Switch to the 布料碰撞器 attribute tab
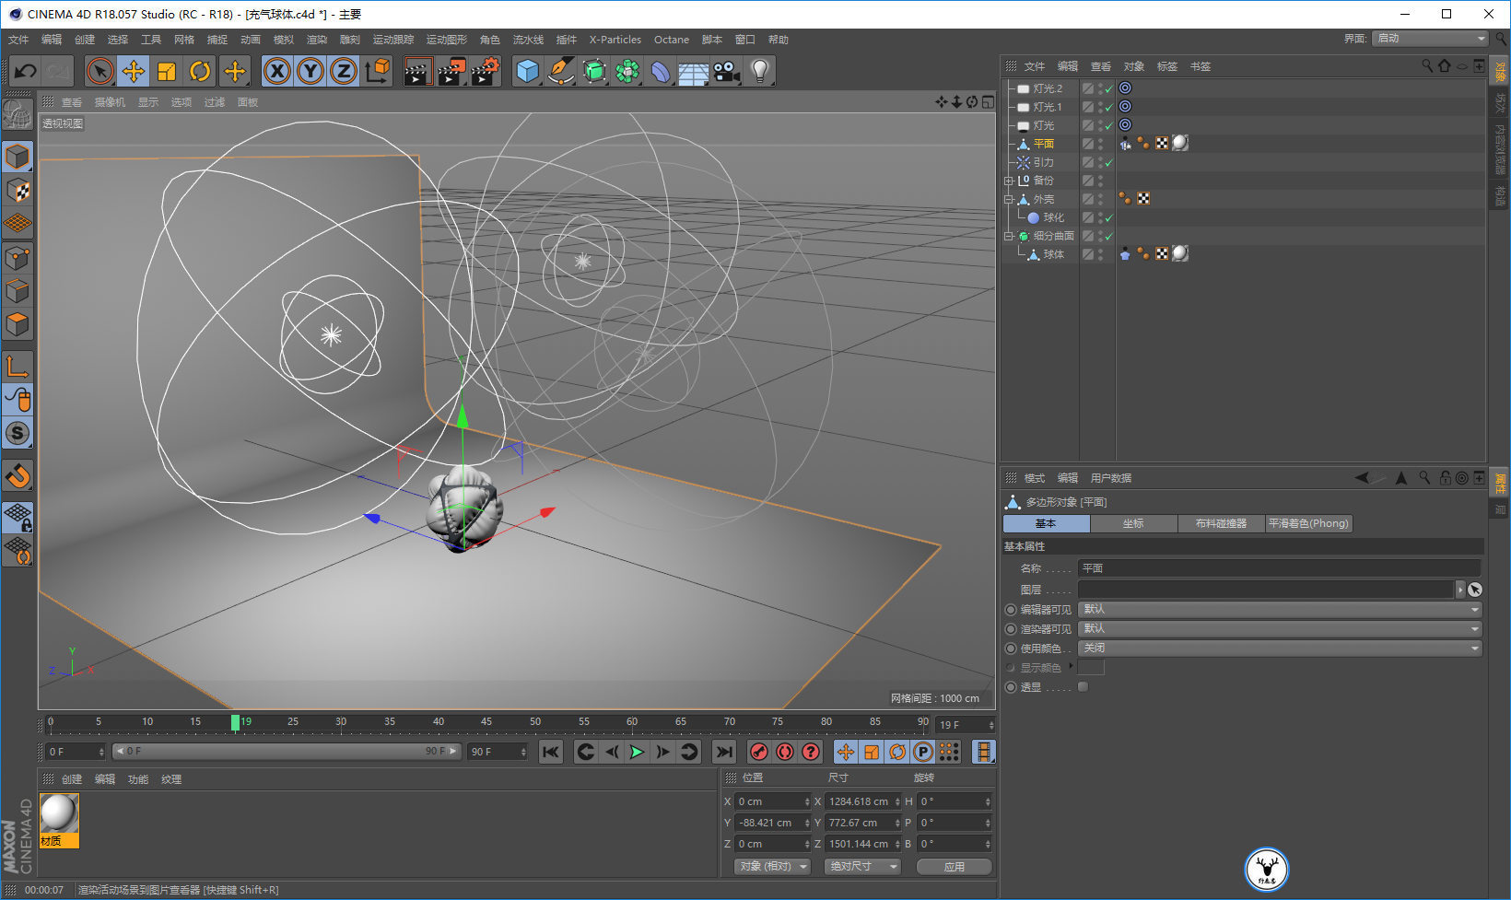This screenshot has height=900, width=1511. click(1221, 523)
